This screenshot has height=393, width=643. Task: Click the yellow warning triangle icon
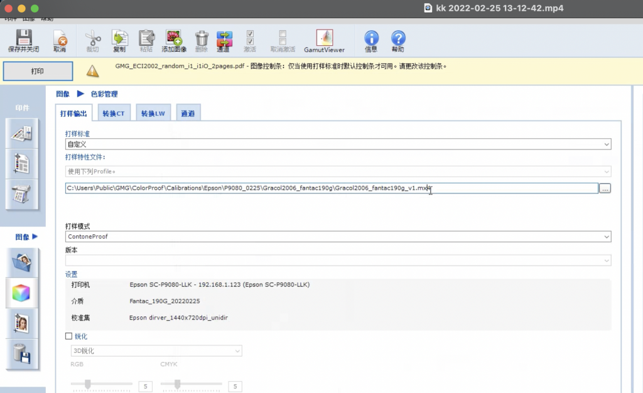[93, 72]
